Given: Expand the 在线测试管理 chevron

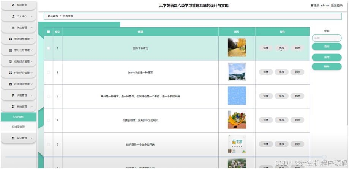Looking at the screenshot, I should pyautogui.click(x=32, y=84).
